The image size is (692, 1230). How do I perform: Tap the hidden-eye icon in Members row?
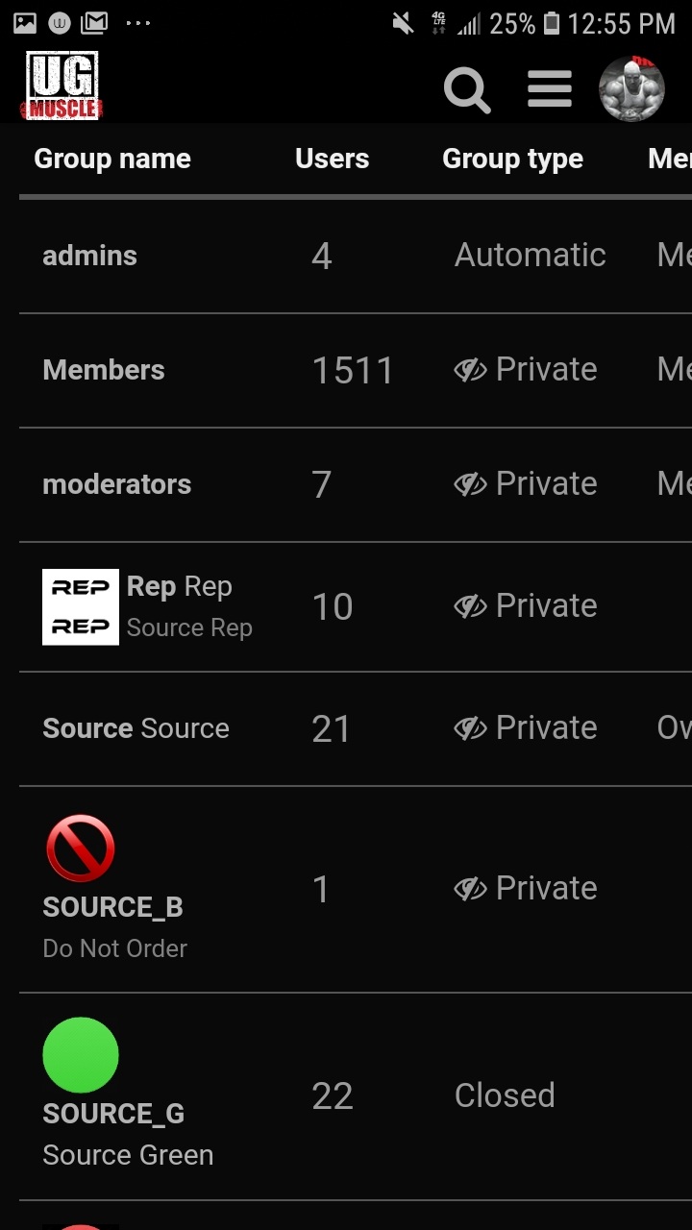click(x=470, y=370)
